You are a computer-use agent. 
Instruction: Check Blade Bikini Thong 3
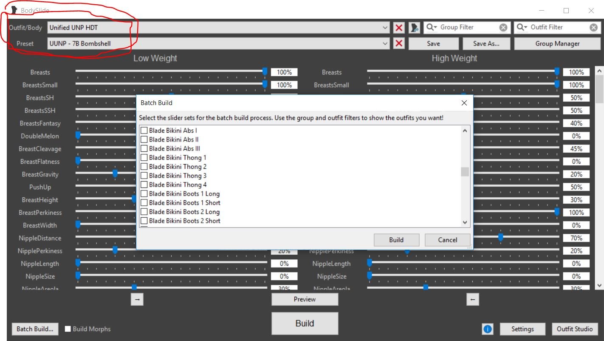(x=144, y=176)
